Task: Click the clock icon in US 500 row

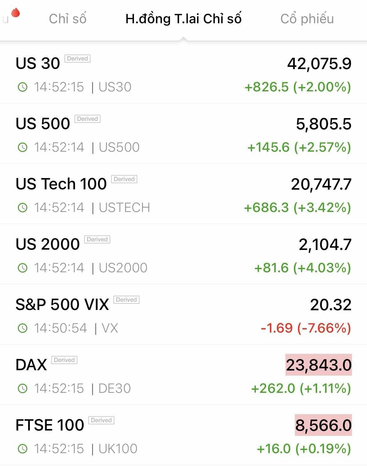Action: tap(23, 147)
